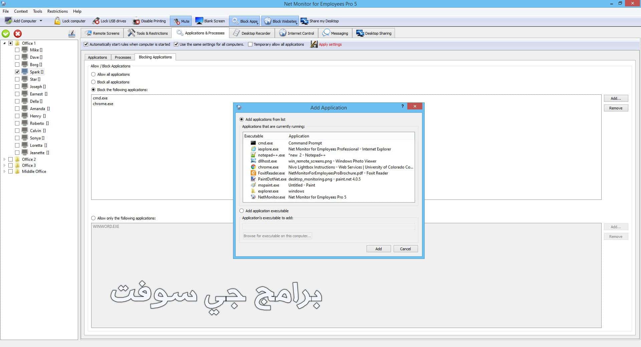Viewport: 641px width, 347px height.
Task: Select the chrome.exe icon in the running list
Action: (253, 167)
